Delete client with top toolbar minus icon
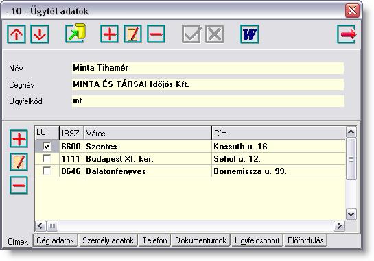This screenshot has width=374, height=261. pyautogui.click(x=156, y=34)
